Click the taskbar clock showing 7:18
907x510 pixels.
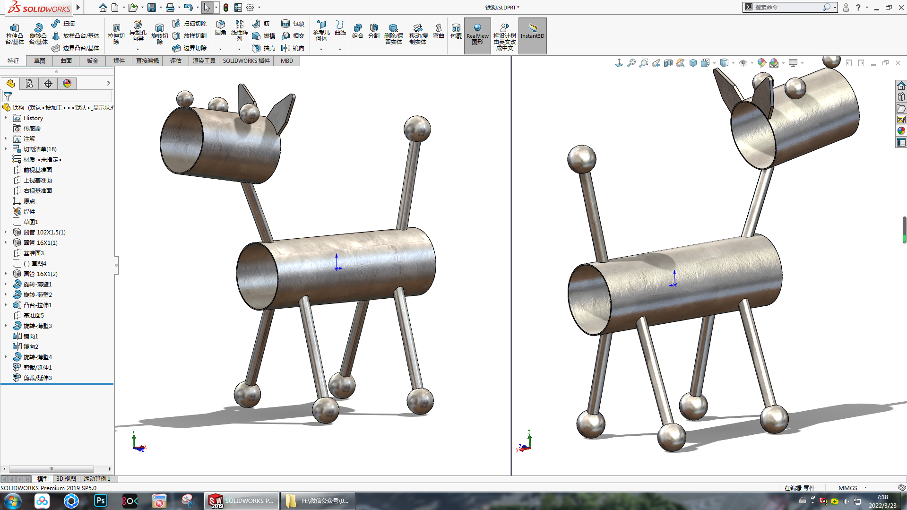(882, 501)
